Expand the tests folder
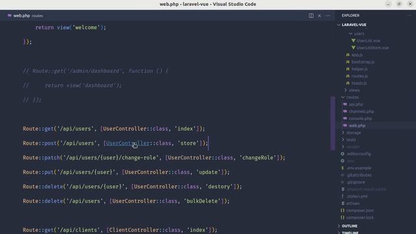The image size is (416, 234). [343, 140]
